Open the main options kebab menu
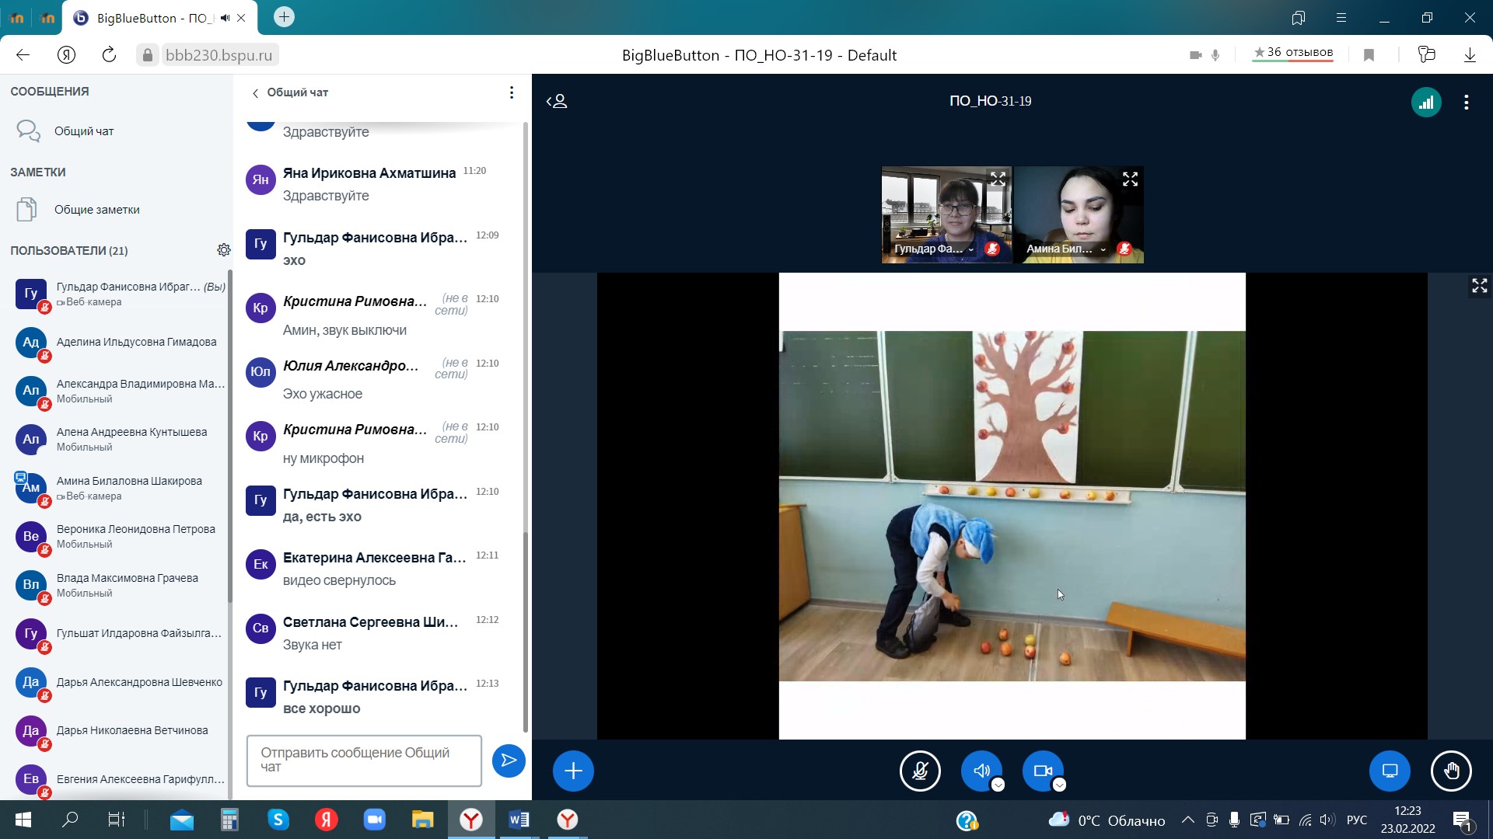 point(1466,102)
